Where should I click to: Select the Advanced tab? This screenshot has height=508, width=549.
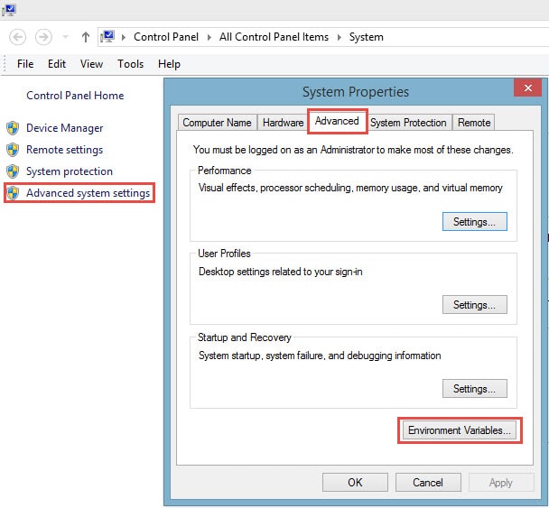point(337,121)
